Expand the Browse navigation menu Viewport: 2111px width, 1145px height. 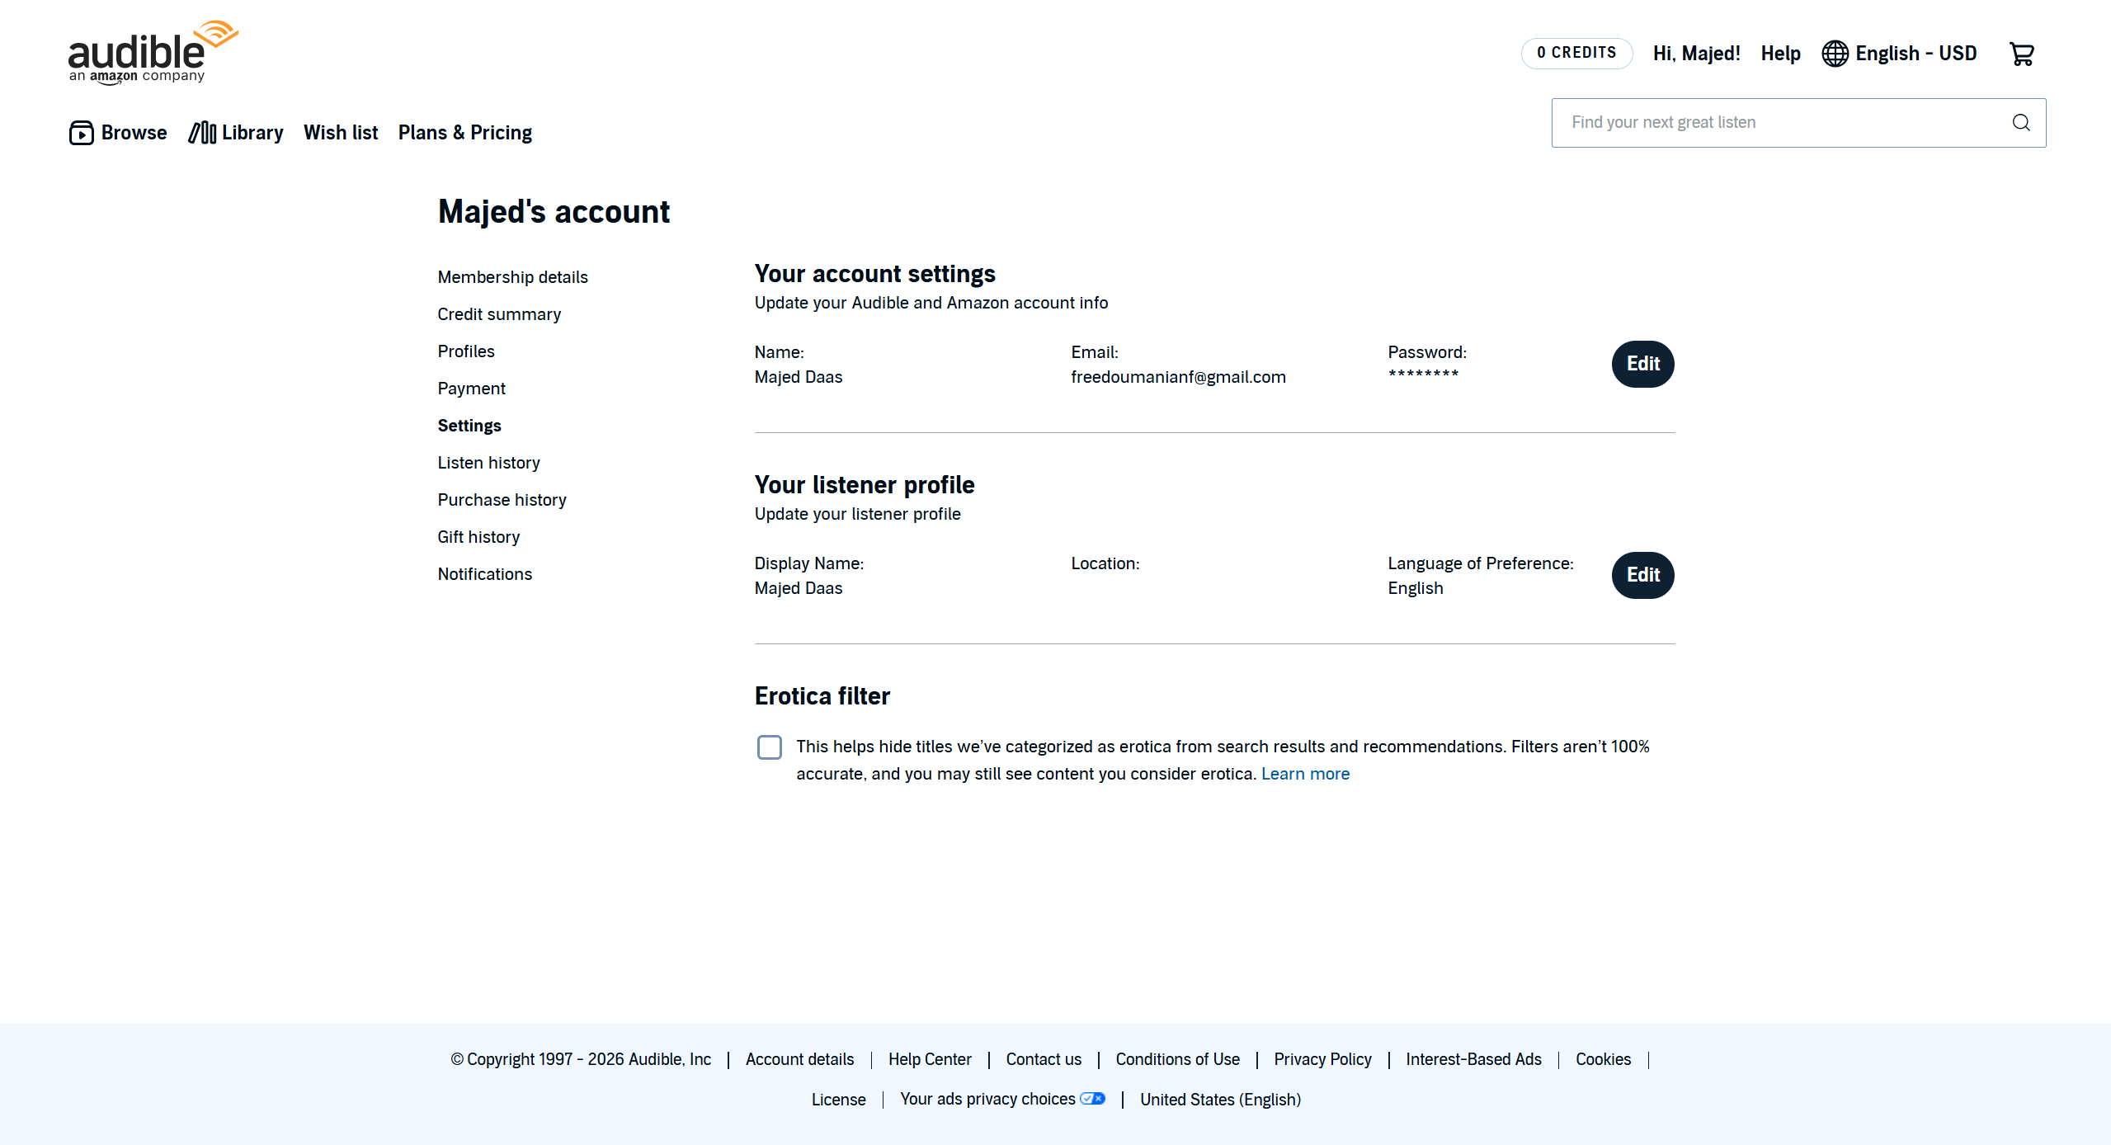134,133
